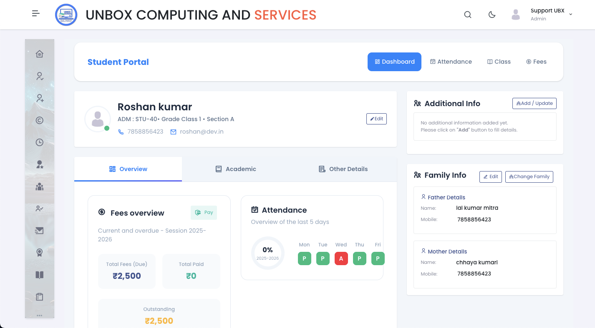Image resolution: width=595 pixels, height=328 pixels.
Task: Open the clock/history icon in sidebar
Action: [x=40, y=142]
